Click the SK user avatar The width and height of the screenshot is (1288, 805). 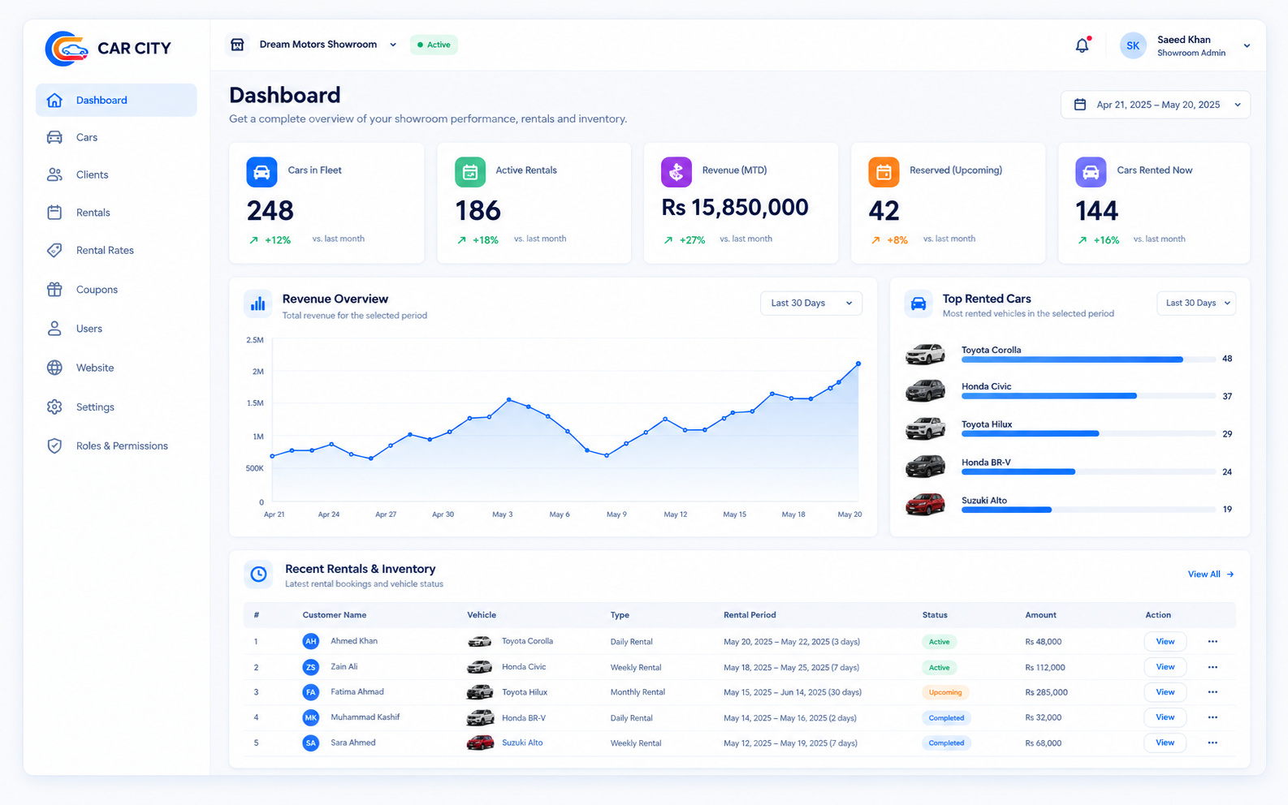[x=1133, y=45]
